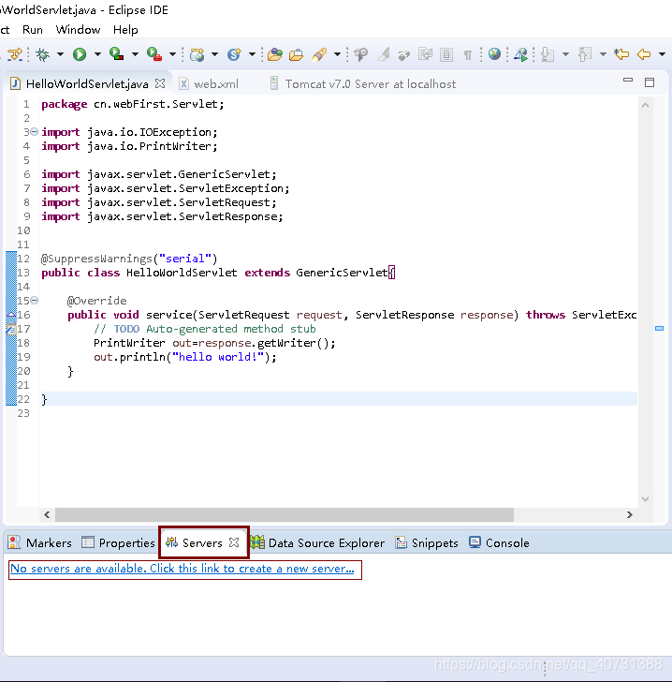Open the Data Source Explorer tab

(317, 542)
